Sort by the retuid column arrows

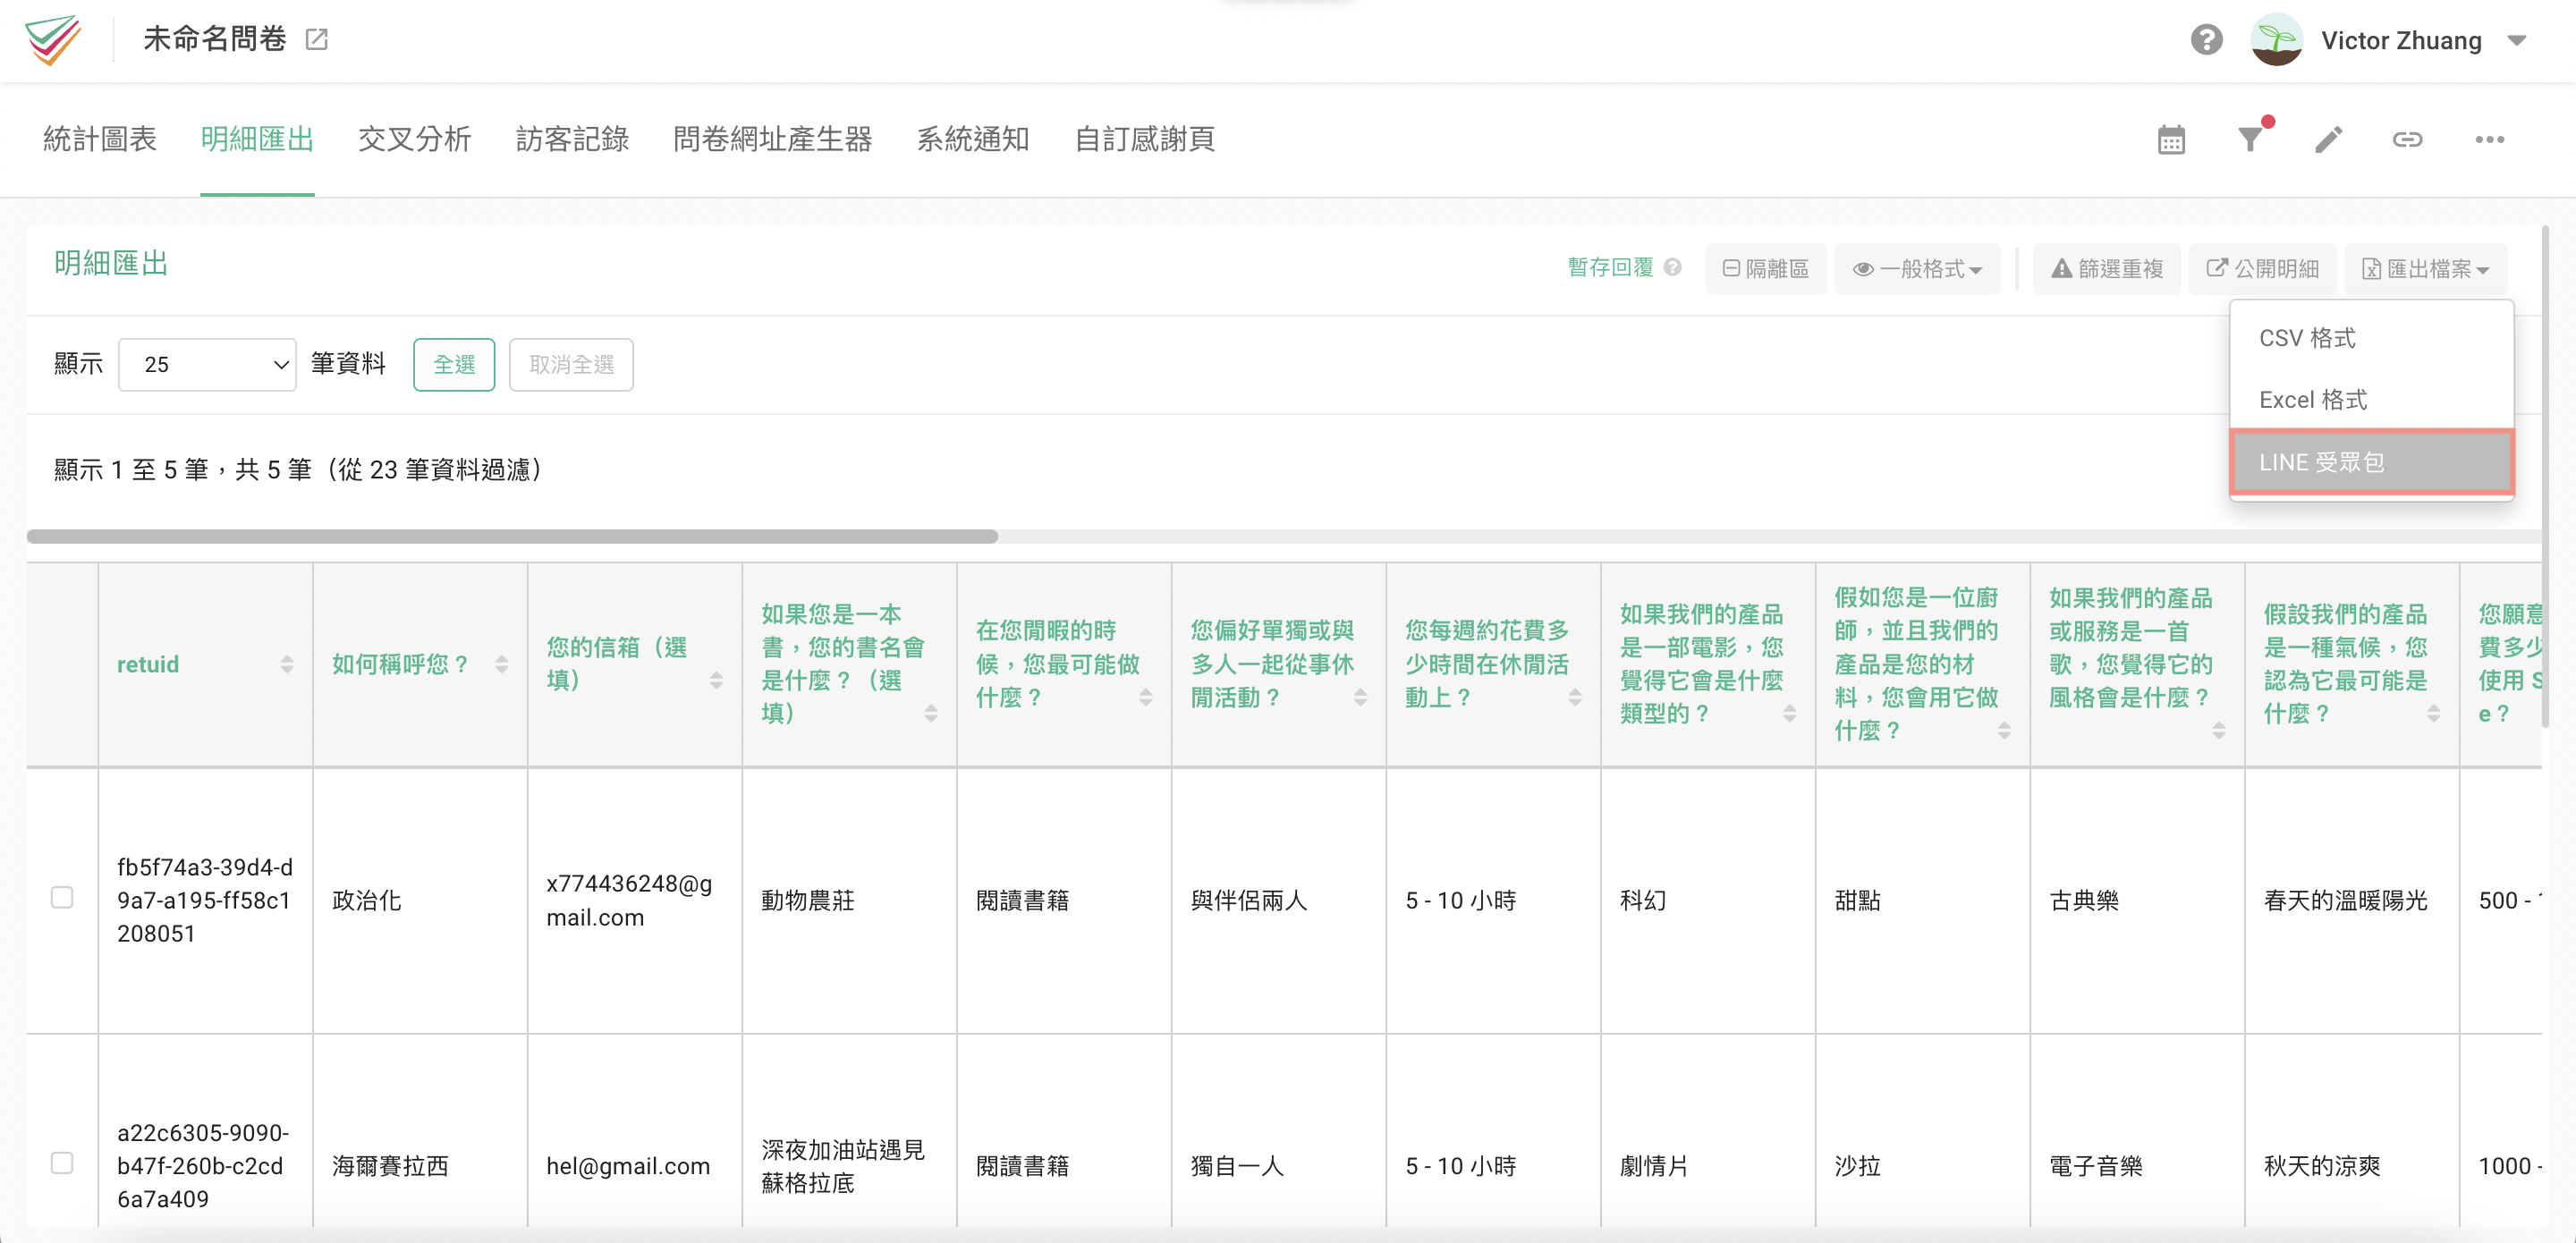click(287, 665)
